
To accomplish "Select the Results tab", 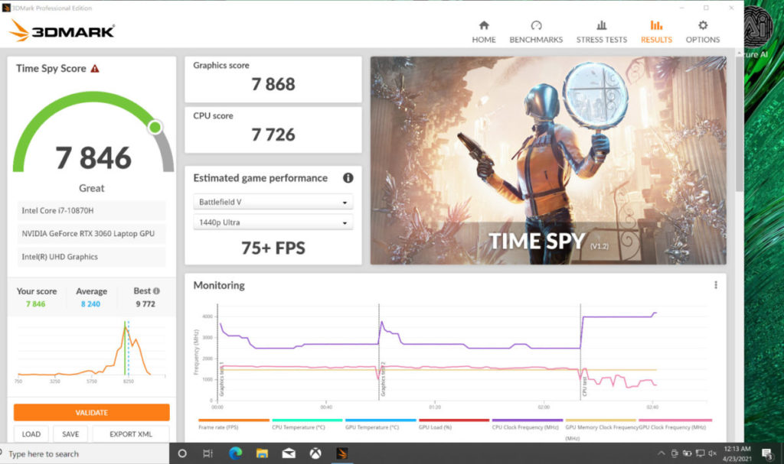I will tap(656, 32).
